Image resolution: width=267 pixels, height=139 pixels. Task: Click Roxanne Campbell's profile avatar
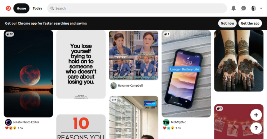pyautogui.click(x=113, y=86)
